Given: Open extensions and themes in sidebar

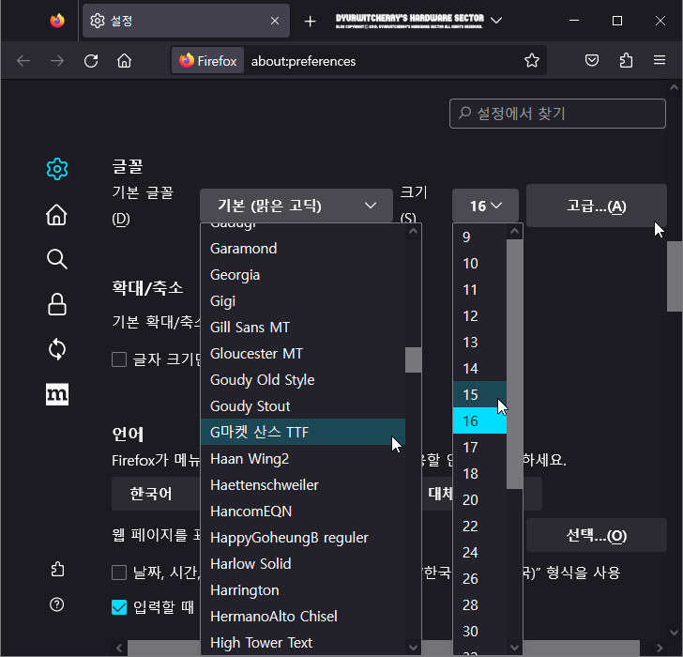Looking at the screenshot, I should [57, 569].
